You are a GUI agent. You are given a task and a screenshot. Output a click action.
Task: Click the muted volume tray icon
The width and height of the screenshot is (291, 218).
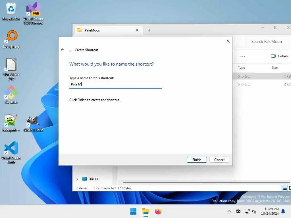(254, 211)
